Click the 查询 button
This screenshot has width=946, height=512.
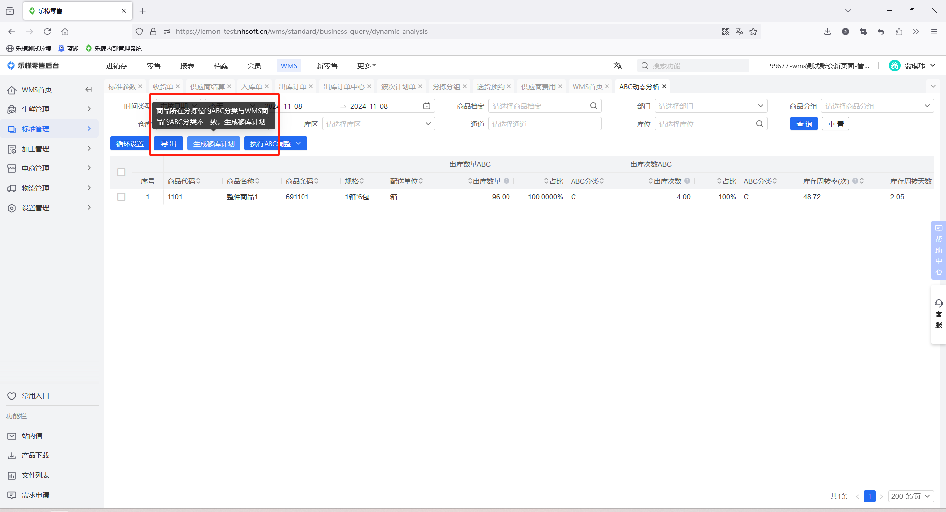point(804,124)
